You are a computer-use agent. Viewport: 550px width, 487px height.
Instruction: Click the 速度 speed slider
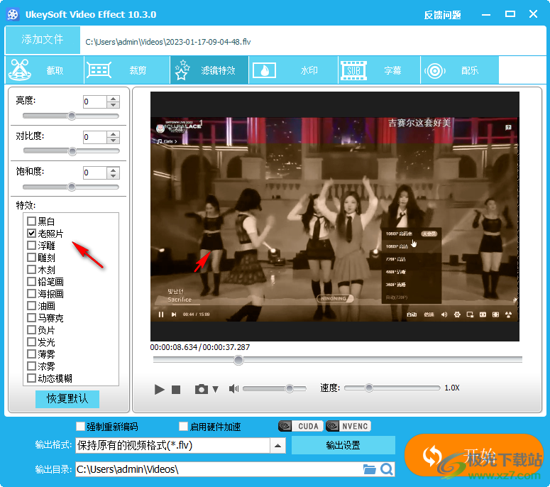coord(392,388)
